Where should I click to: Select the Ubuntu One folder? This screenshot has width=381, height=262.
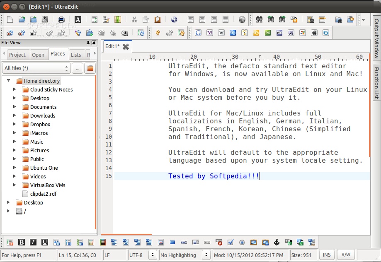tap(44, 168)
